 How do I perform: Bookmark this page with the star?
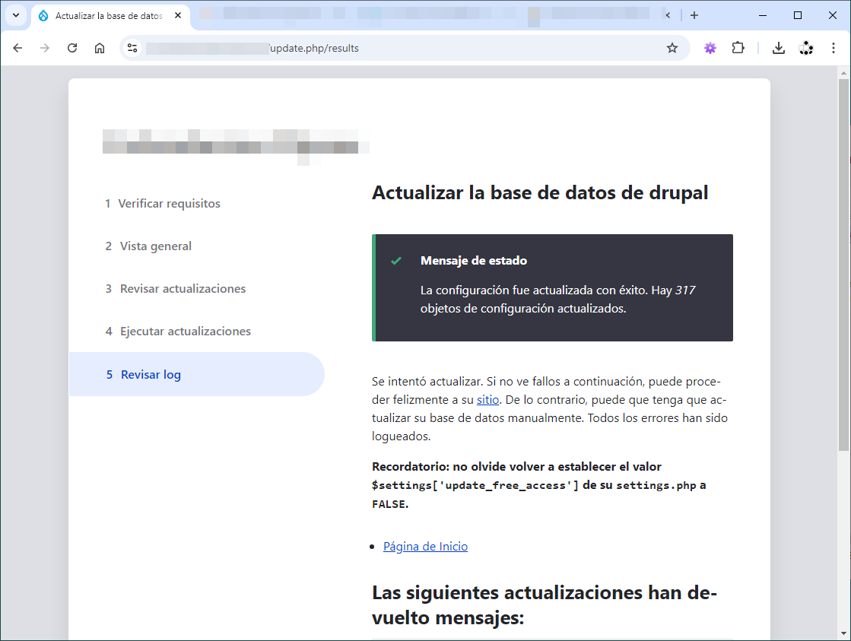pos(672,48)
